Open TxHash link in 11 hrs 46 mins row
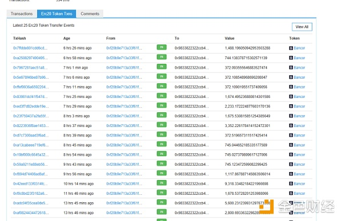The image size is (342, 221). pyautogui.click(x=30, y=193)
